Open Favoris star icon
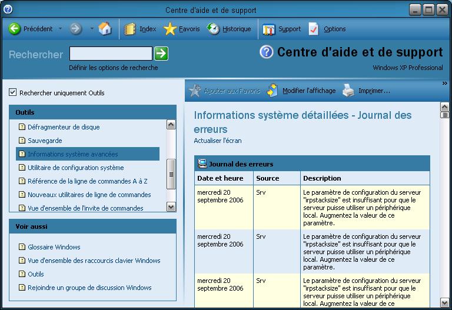 [169, 29]
